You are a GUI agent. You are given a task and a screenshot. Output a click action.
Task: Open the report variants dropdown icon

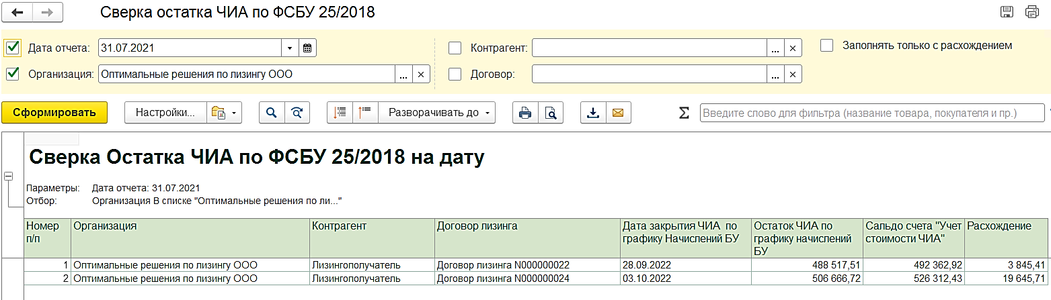click(x=225, y=113)
